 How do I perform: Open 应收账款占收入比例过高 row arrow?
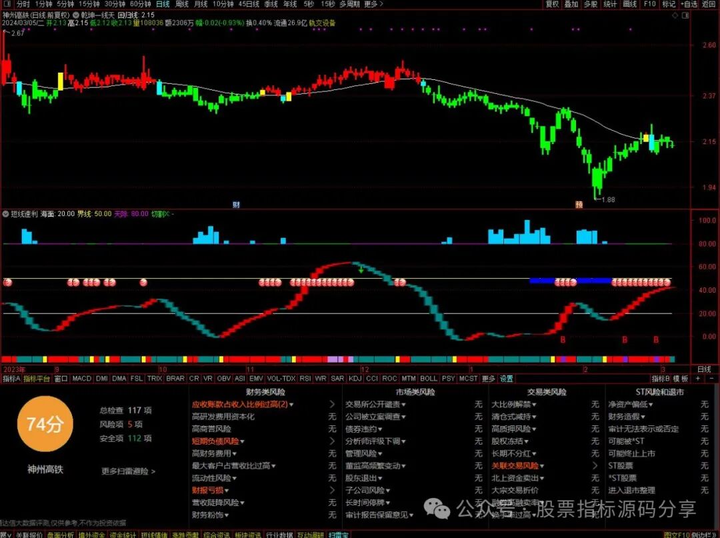333,405
